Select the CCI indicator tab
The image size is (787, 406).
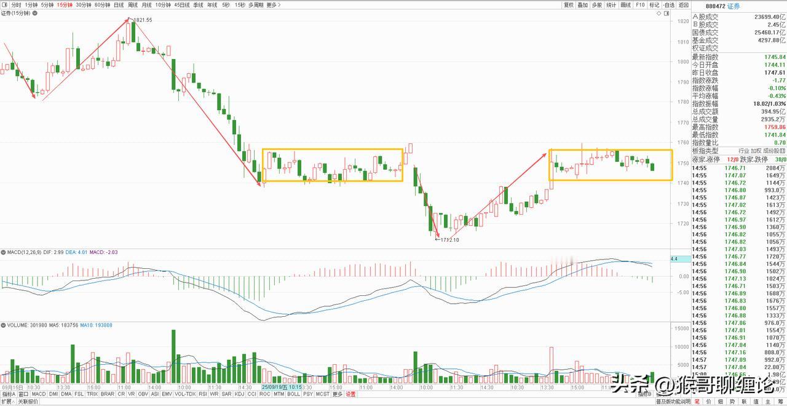[252, 394]
